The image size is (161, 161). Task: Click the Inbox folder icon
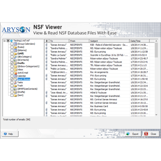pyautogui.click(x=15, y=70)
